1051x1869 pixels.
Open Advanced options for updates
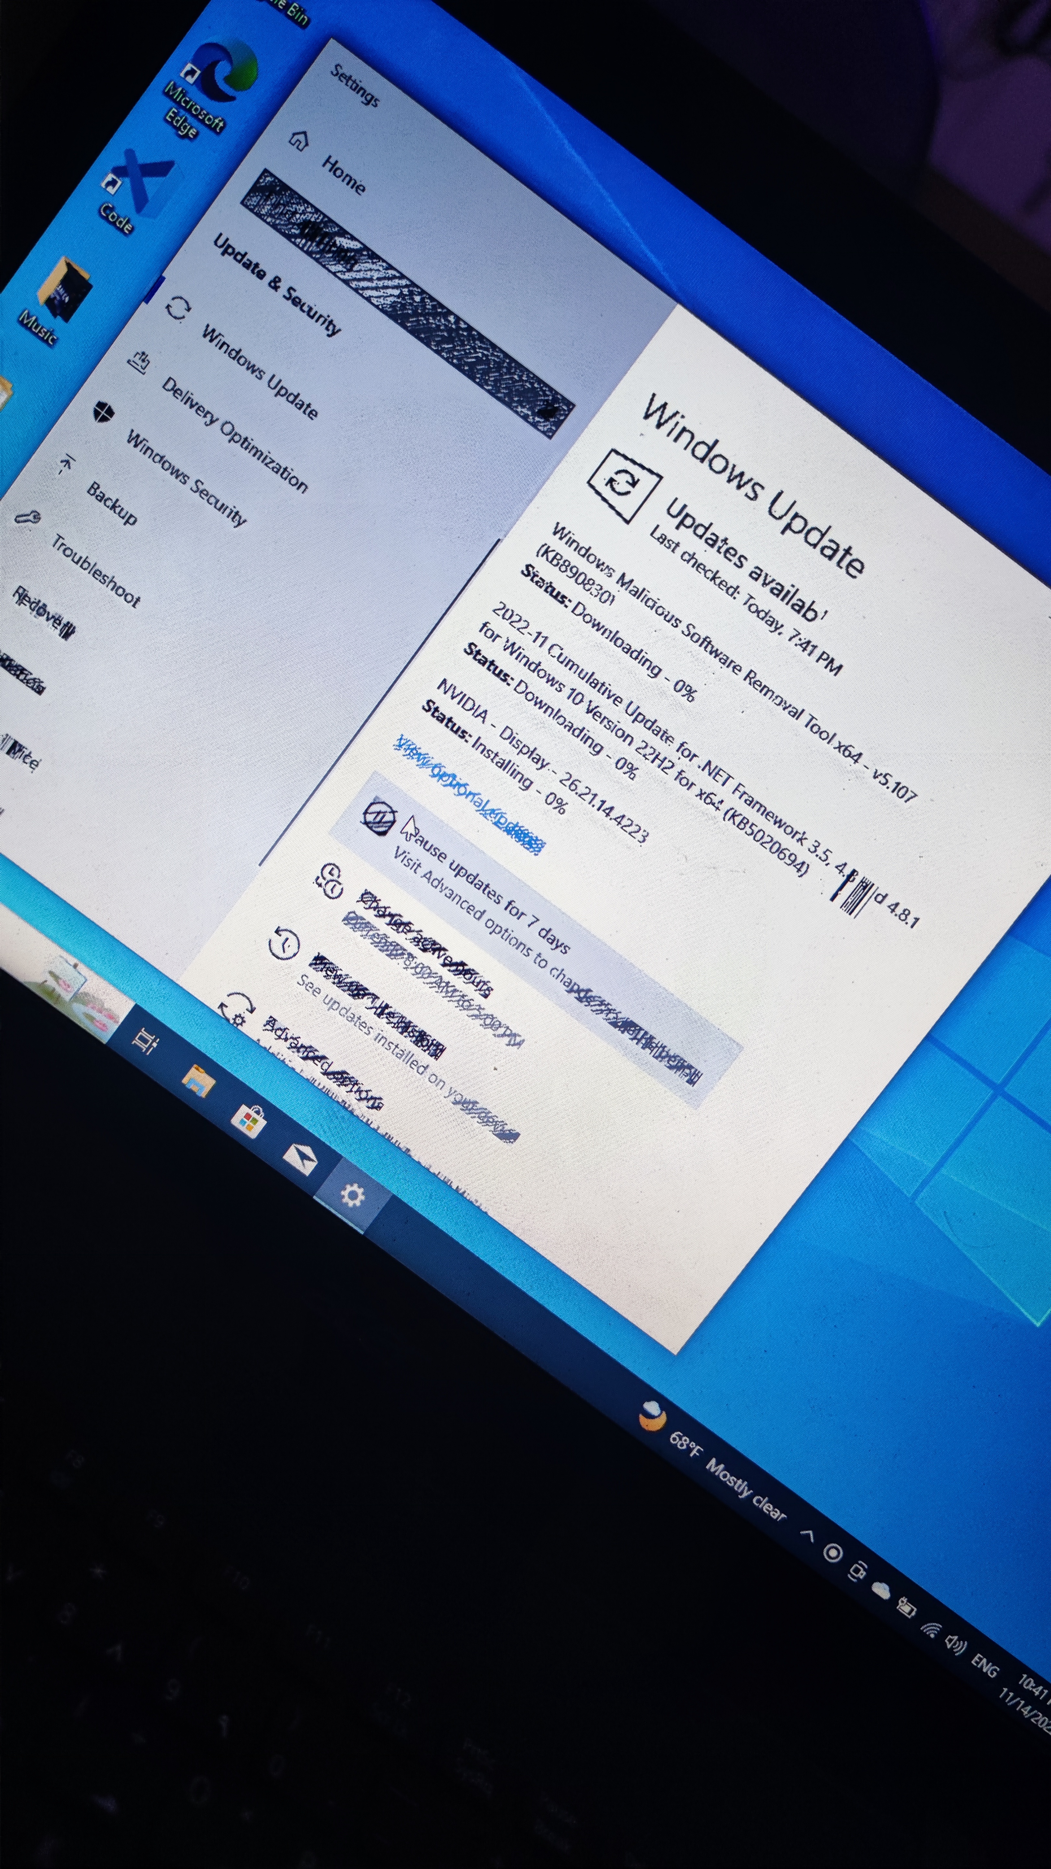[x=322, y=1063]
